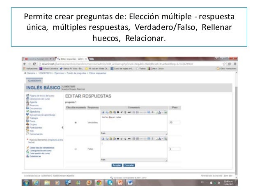
Task: Click inside the Falso comment text area
Action: 134,149
